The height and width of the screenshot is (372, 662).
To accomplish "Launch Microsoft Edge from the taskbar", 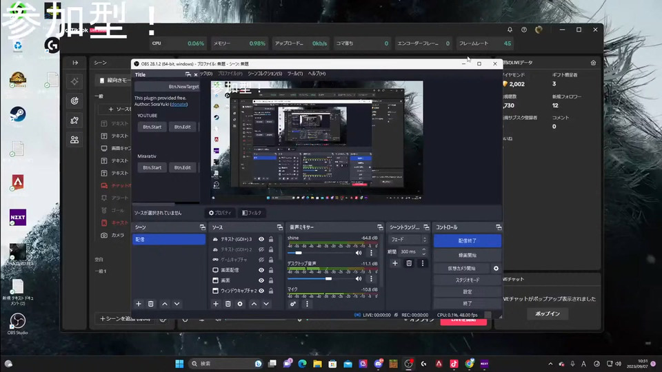I will (302, 364).
